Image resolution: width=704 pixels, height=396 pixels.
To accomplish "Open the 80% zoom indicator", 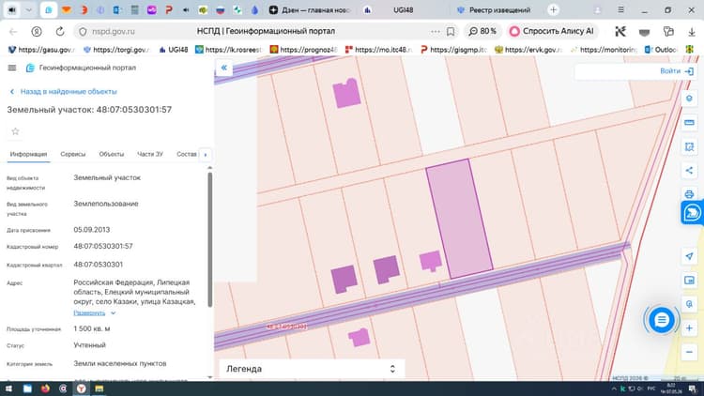I will click(482, 31).
